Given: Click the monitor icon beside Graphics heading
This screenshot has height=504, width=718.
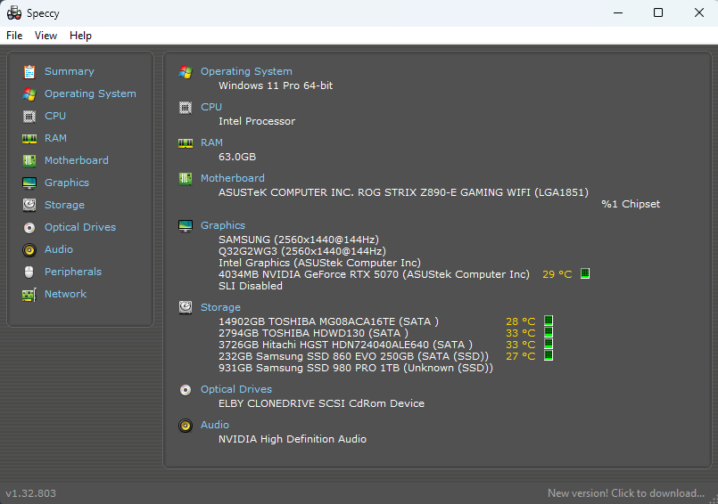Looking at the screenshot, I should [186, 226].
